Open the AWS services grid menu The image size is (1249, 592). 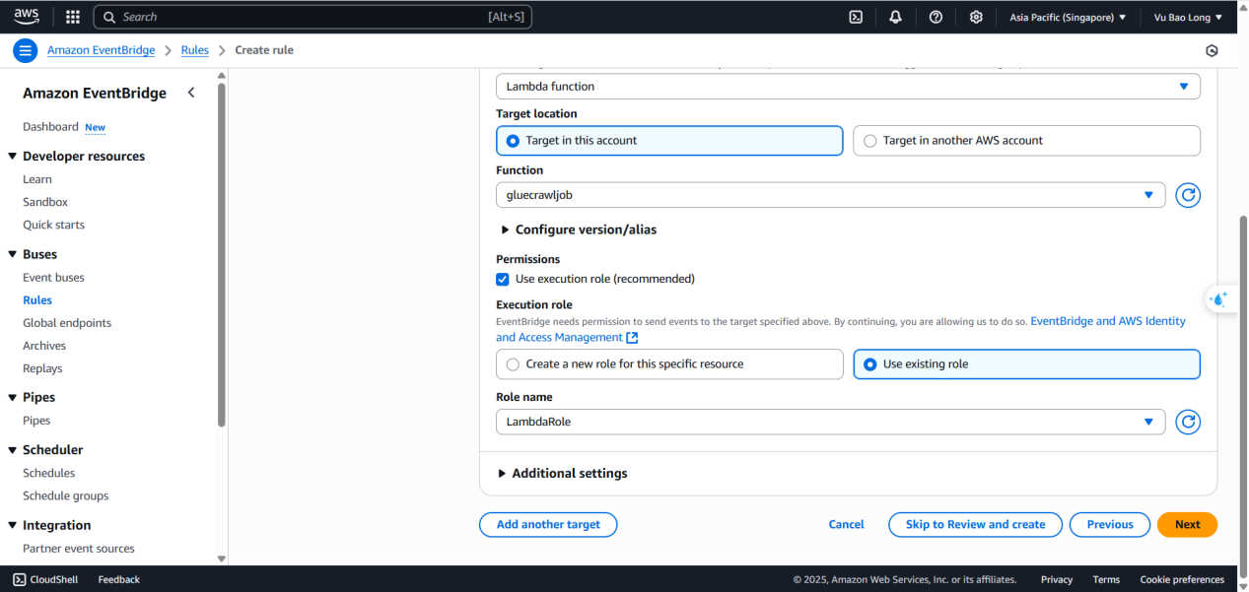tap(73, 17)
